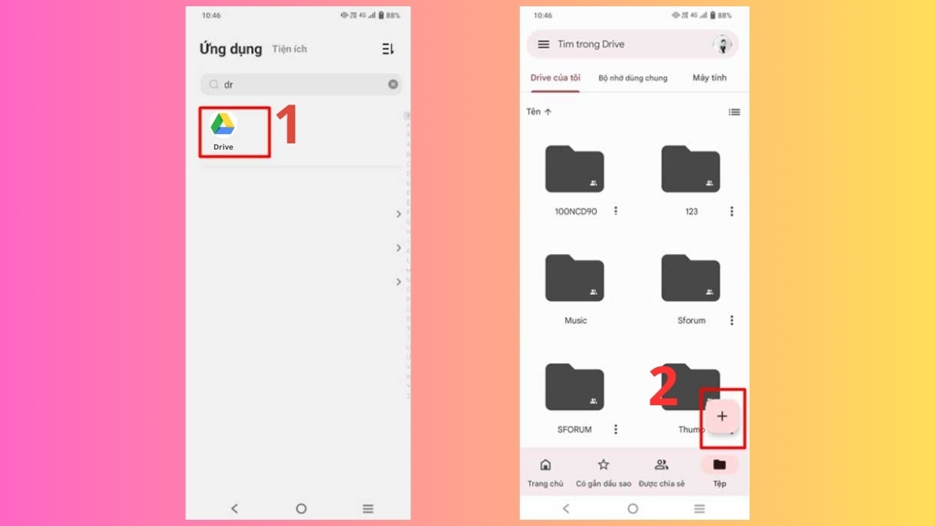Image resolution: width=935 pixels, height=526 pixels.
Task: Open options menu for Sforum folder
Action: coord(730,319)
